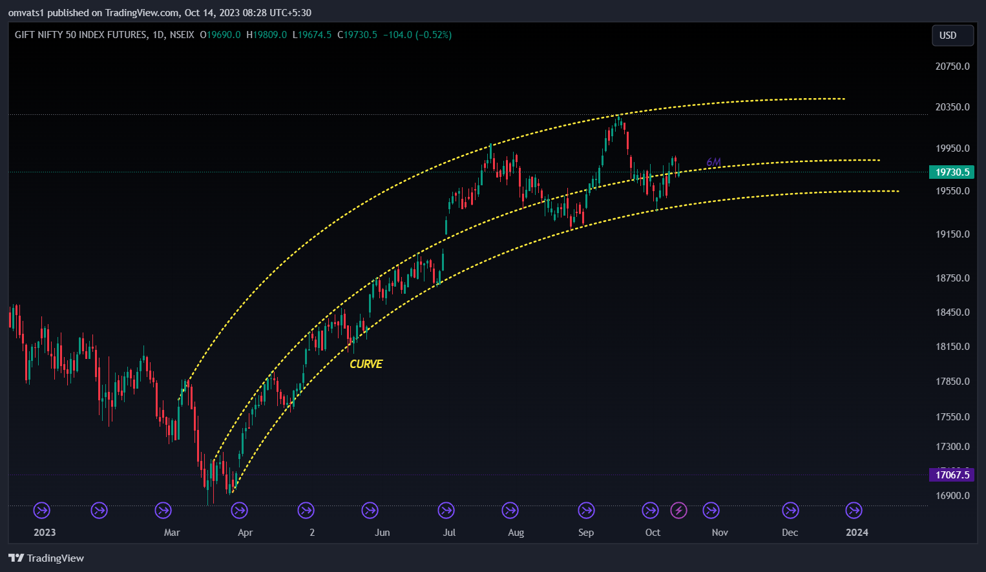Click the 19550.0 price axis value

tap(952, 191)
